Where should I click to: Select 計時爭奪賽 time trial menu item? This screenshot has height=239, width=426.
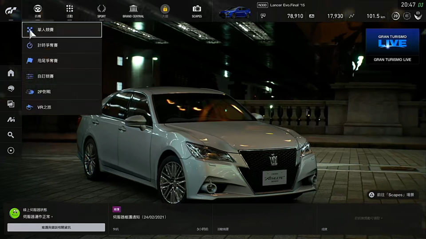[x=62, y=45]
